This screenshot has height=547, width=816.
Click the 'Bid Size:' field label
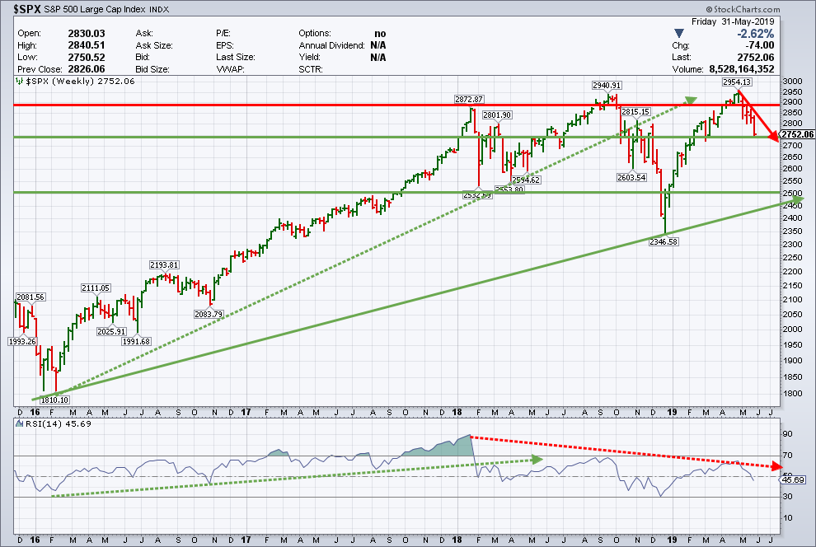click(152, 69)
